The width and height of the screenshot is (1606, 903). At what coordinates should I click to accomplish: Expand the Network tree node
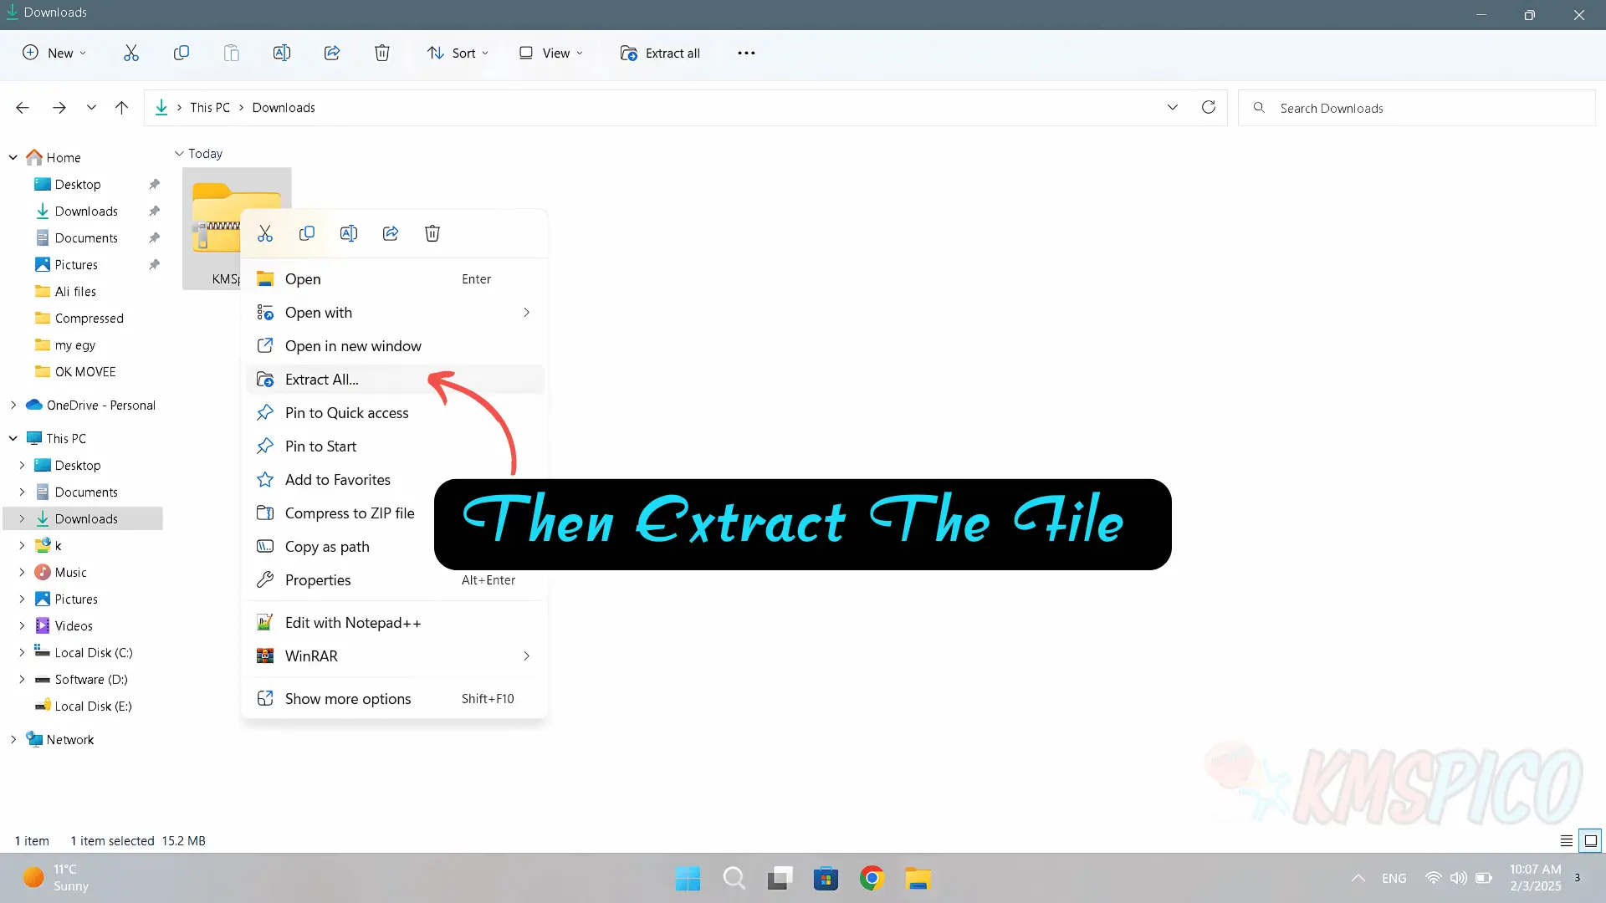[13, 739]
